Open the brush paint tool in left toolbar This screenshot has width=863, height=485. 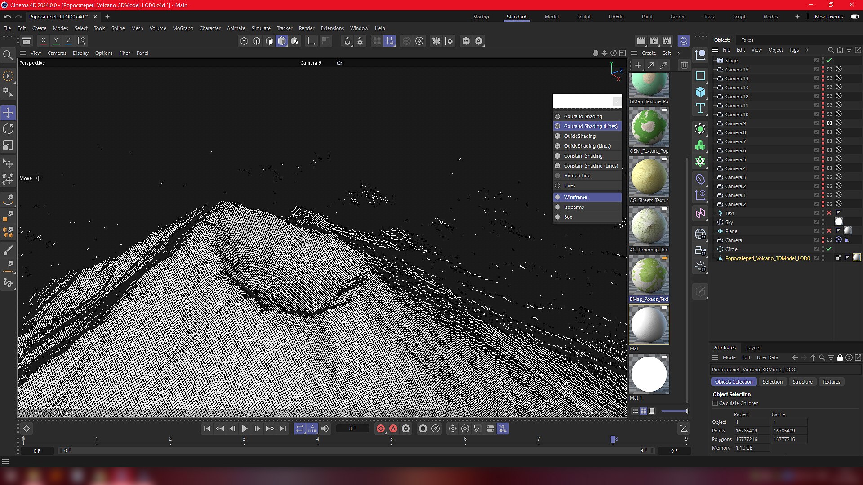[x=8, y=250]
